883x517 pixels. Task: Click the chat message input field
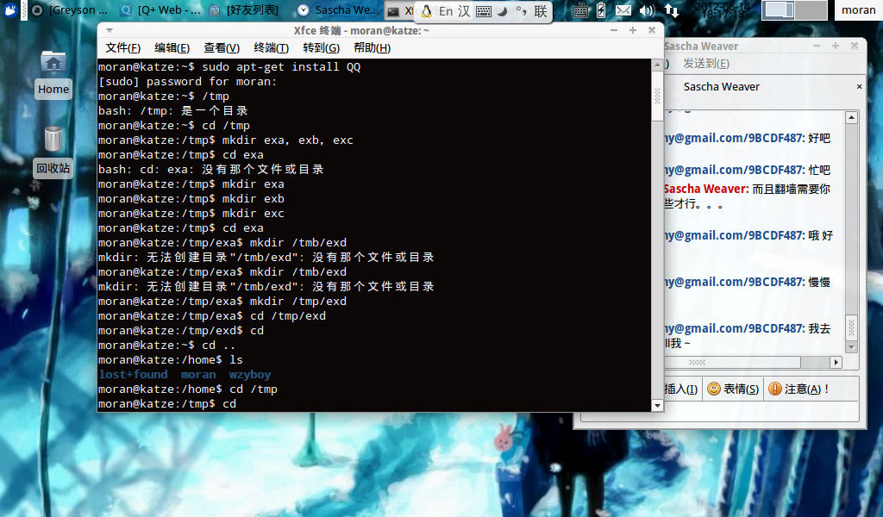coord(720,411)
